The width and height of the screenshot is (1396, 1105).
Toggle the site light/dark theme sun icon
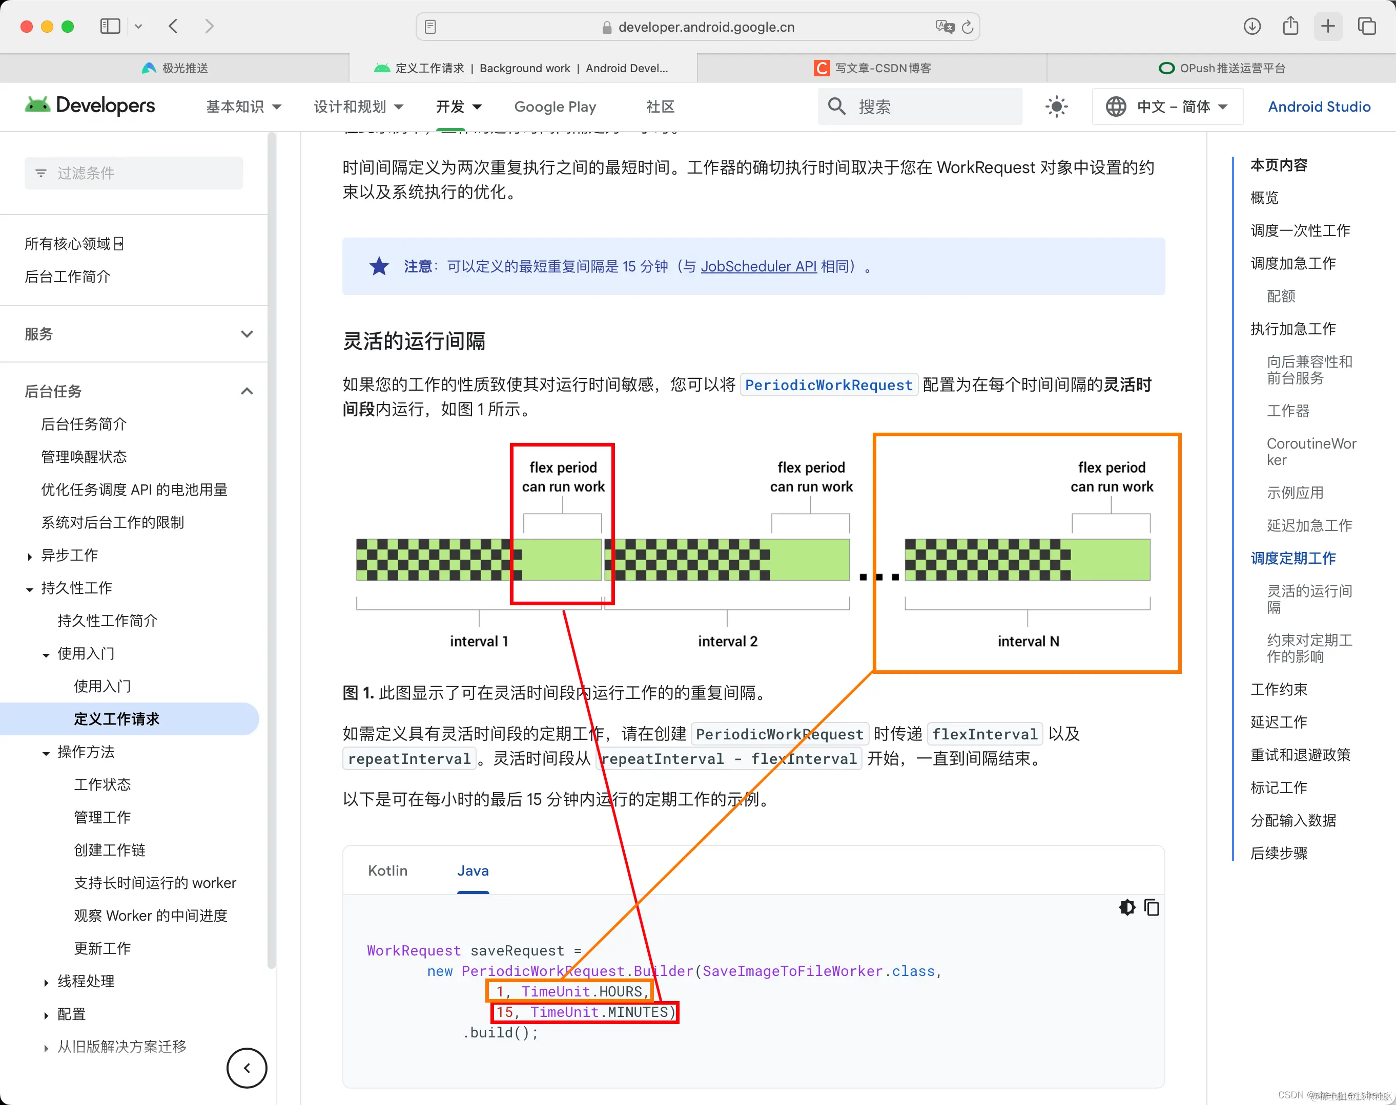coord(1056,106)
